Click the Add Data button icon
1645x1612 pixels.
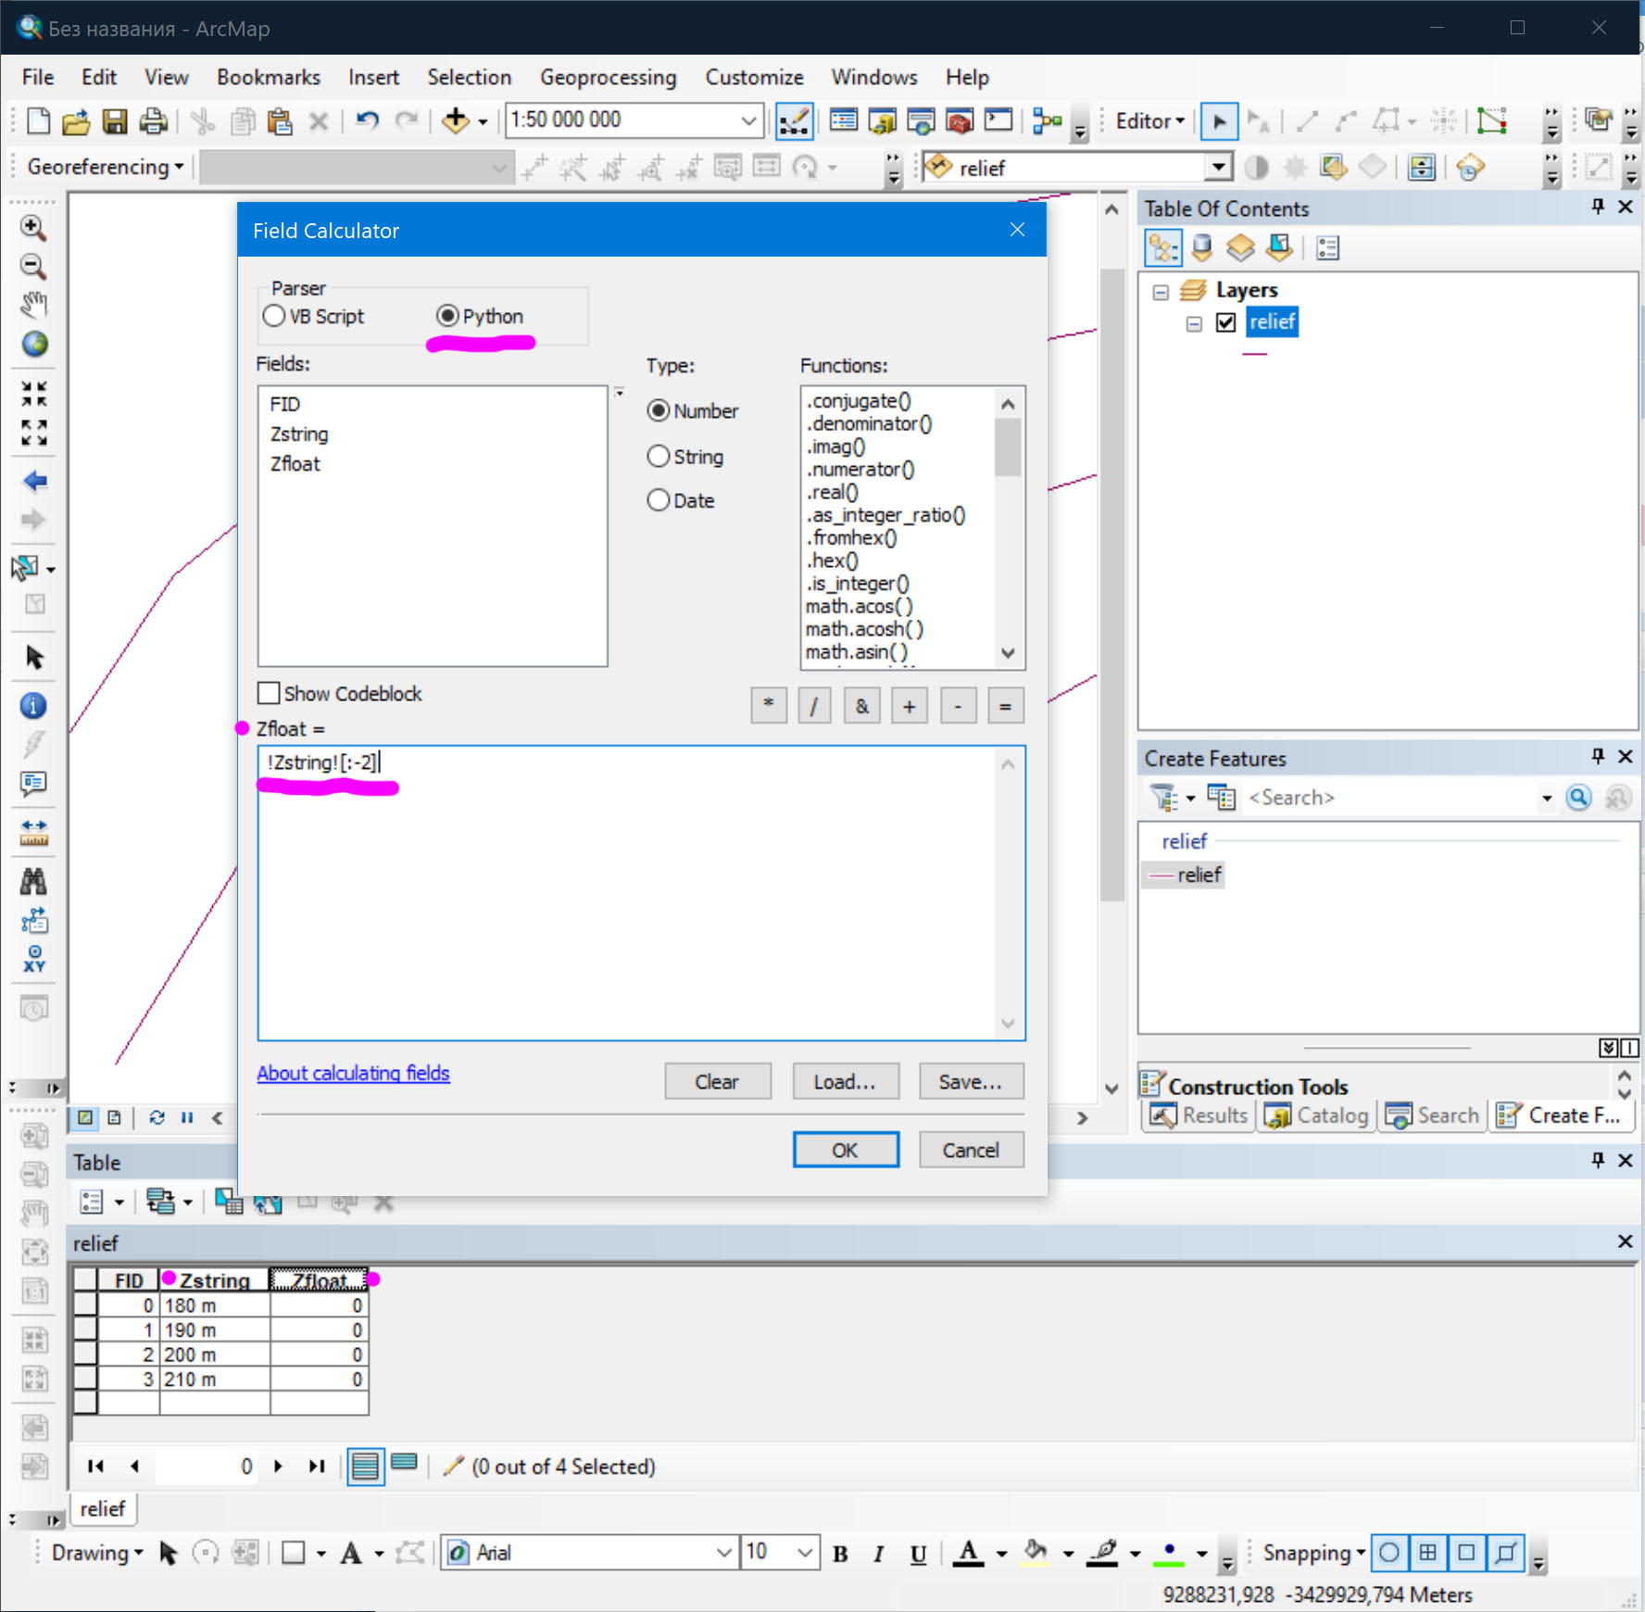pyautogui.click(x=455, y=120)
